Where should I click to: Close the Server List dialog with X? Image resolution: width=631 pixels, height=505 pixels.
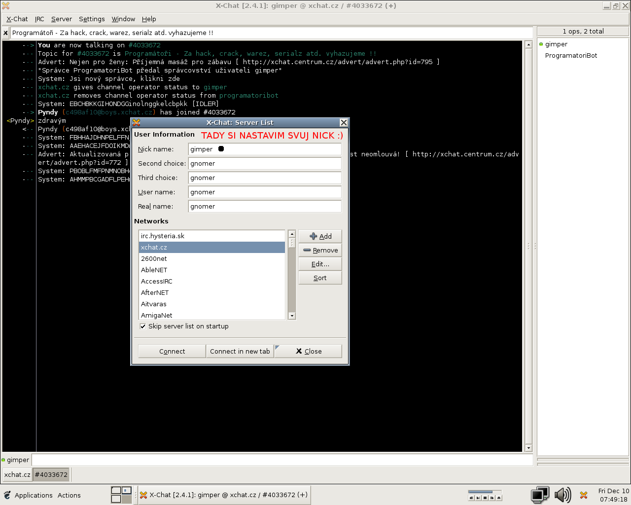pos(344,123)
